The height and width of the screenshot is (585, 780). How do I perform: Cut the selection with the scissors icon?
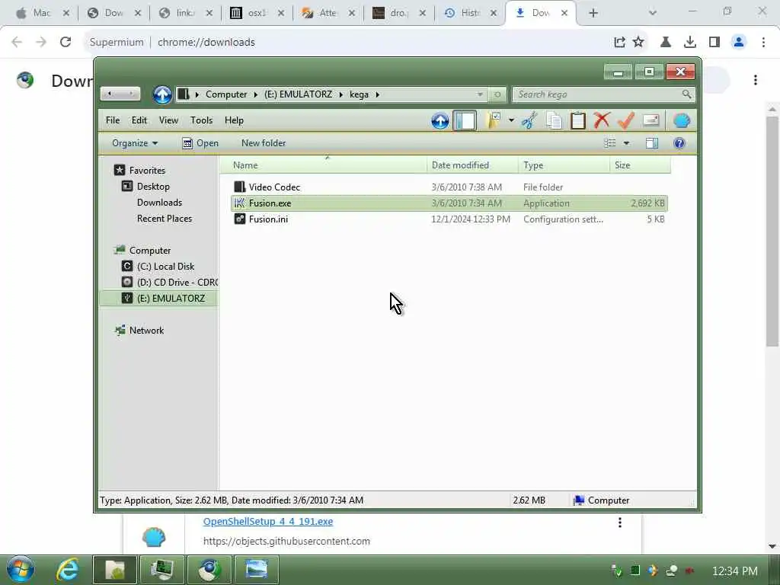[x=530, y=120]
